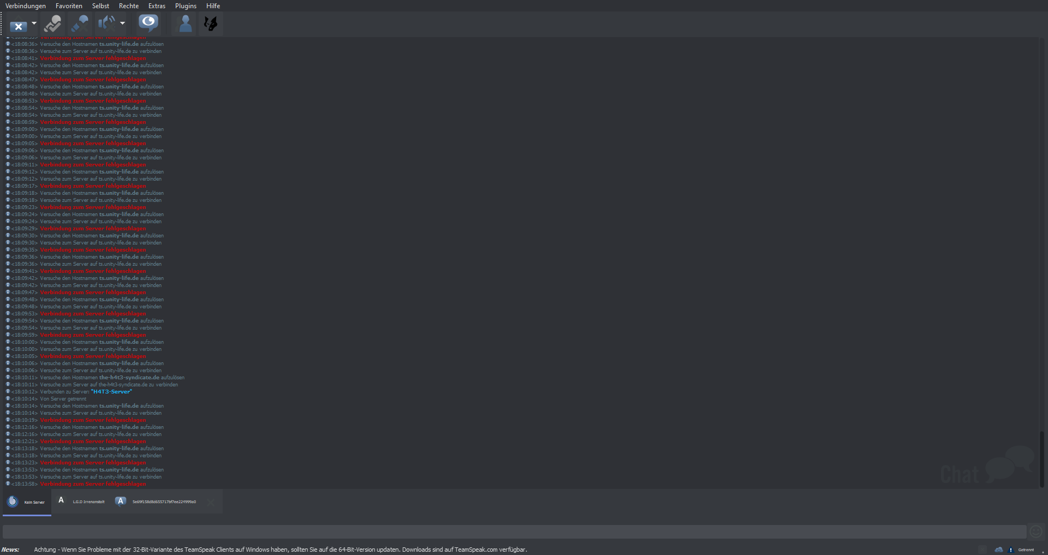
Task: Click the chat log vertical scrollbar
Action: 1042,458
